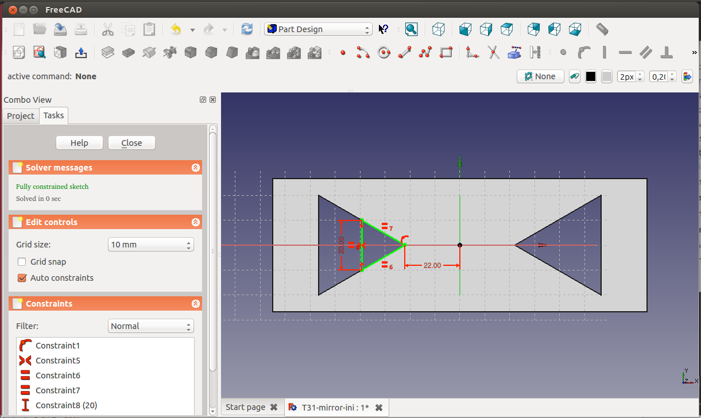Open the measure distance ruler tool
The height and width of the screenshot is (418, 701).
coord(602,29)
